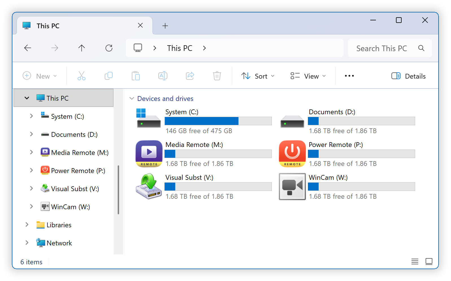Click the monitor icon in address bar
The width and height of the screenshot is (451, 281).
138,48
